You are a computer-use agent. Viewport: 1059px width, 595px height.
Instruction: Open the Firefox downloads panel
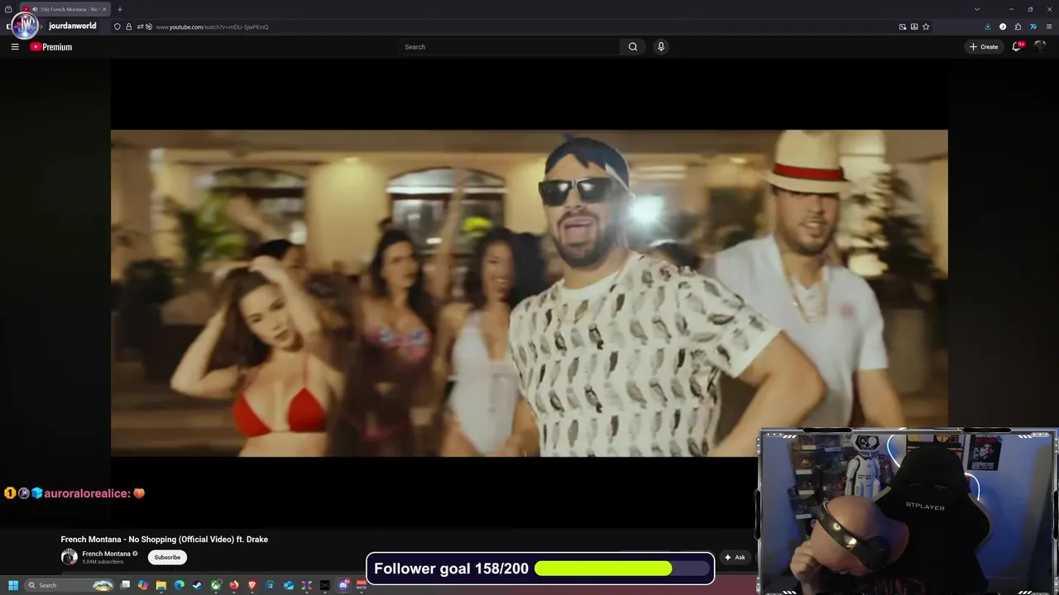[988, 26]
